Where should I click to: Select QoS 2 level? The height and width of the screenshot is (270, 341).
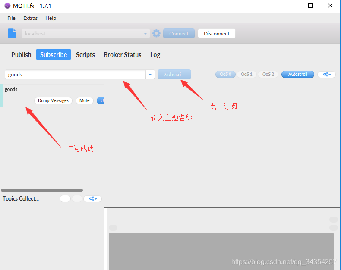pyautogui.click(x=268, y=74)
